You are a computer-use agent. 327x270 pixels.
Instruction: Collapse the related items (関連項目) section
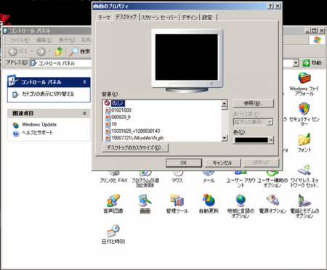[84, 113]
